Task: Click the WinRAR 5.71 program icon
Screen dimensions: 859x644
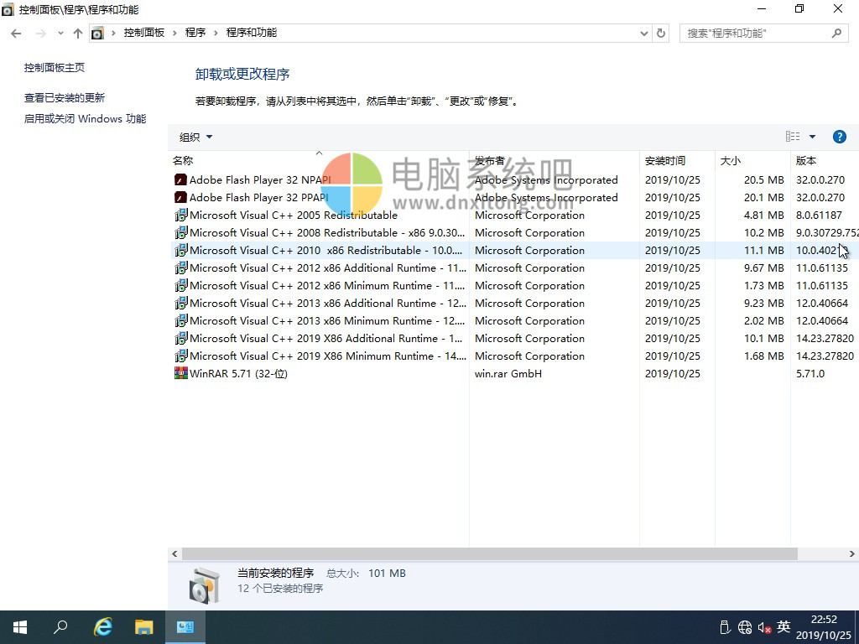Action: pos(180,373)
